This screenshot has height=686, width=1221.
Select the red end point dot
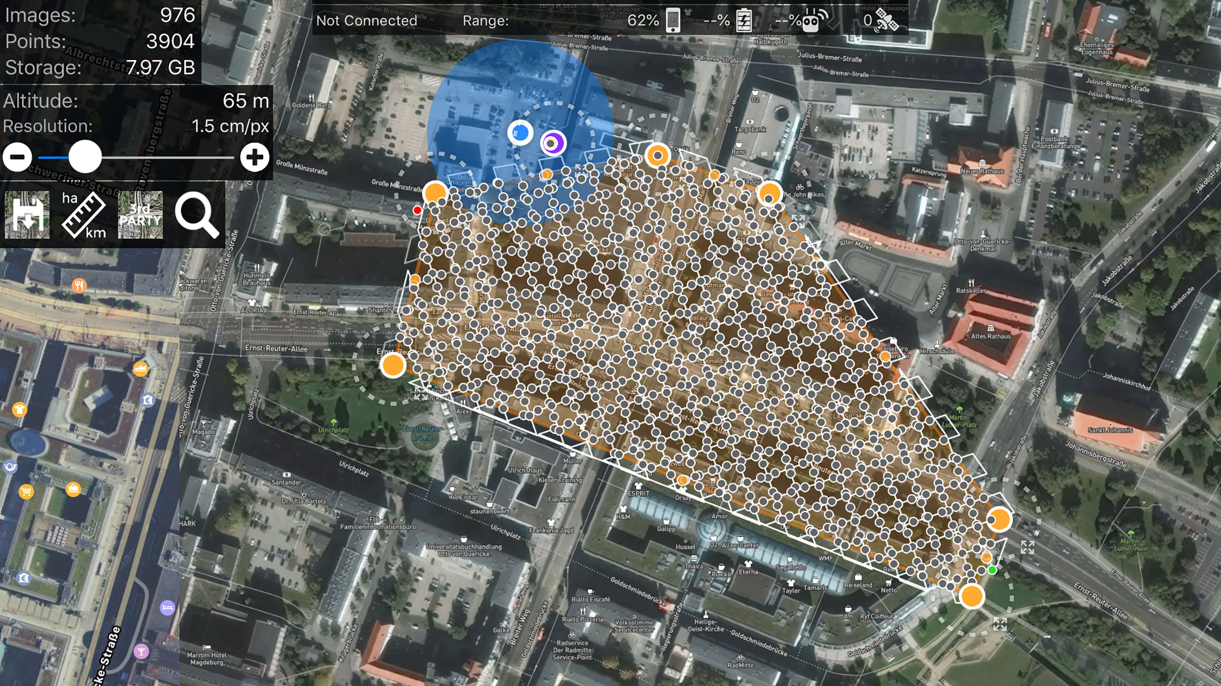click(x=417, y=210)
